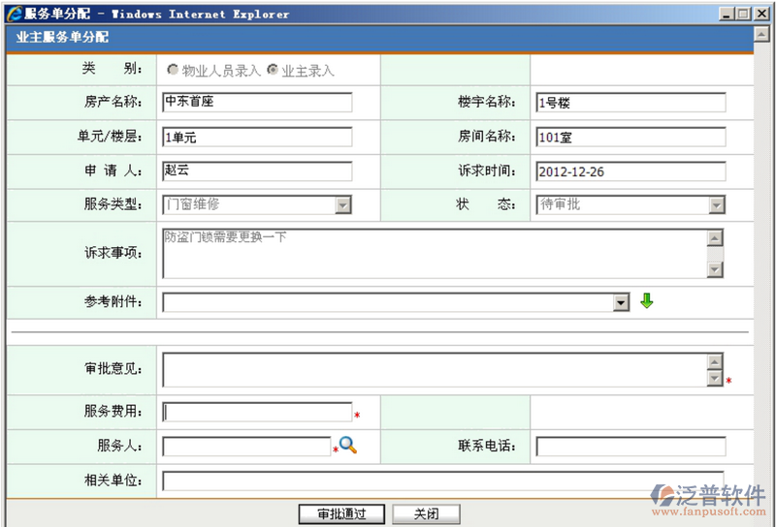Click the 楼宇名称 field containing 1号楼
Screen dimensions: 776x527
[x=631, y=103]
